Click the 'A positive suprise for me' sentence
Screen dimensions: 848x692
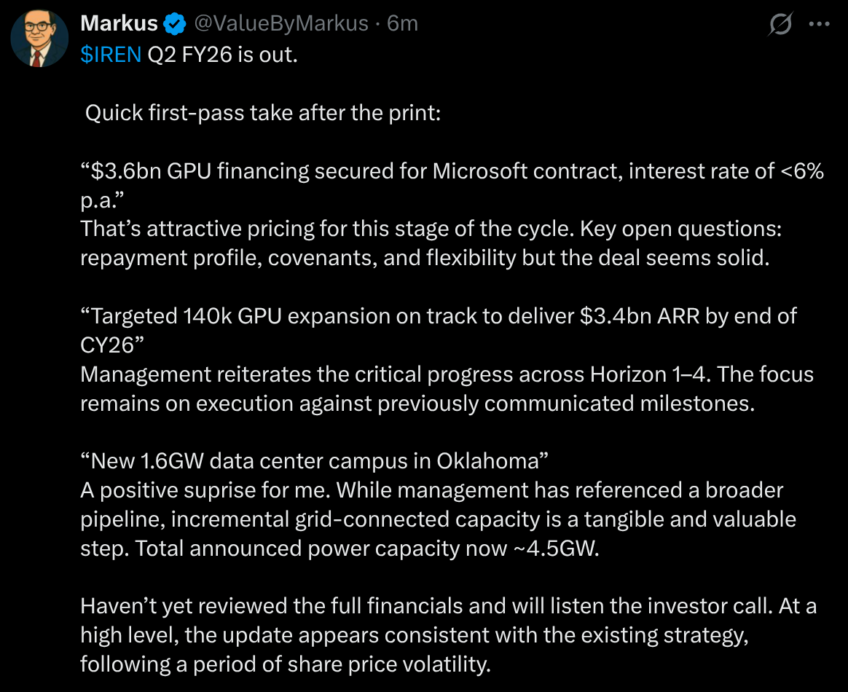pos(205,490)
